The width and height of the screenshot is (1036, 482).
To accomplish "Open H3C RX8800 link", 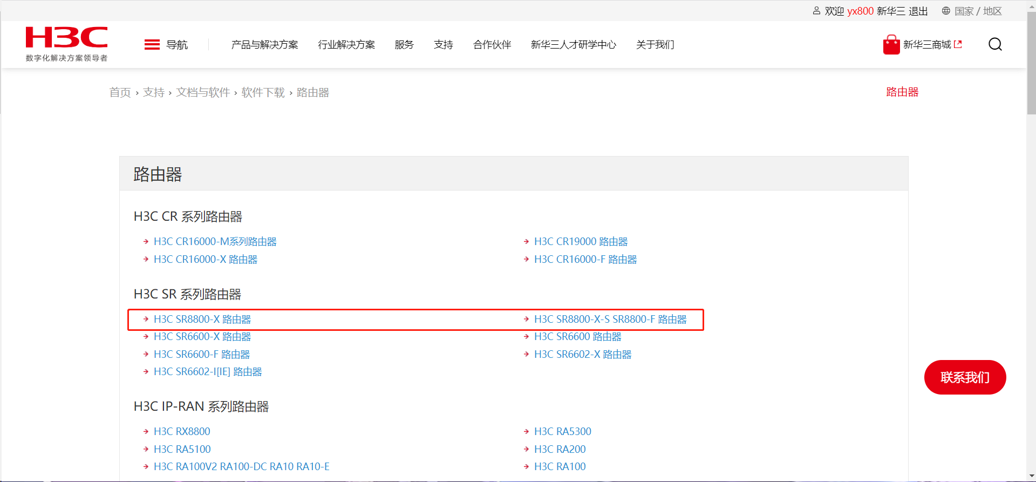I will click(x=182, y=432).
